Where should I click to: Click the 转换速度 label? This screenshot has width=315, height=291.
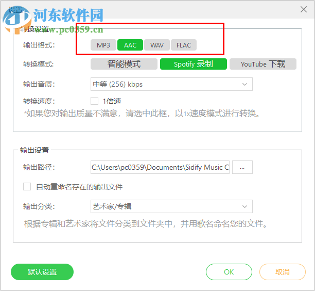[x=39, y=101]
